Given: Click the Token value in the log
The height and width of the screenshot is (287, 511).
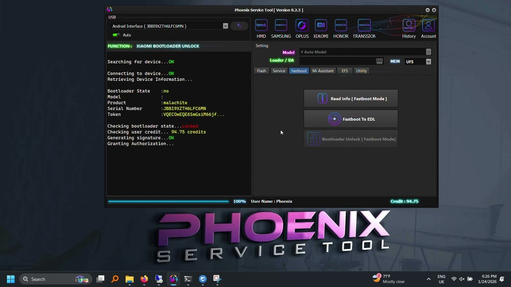Looking at the screenshot, I should coord(194,114).
